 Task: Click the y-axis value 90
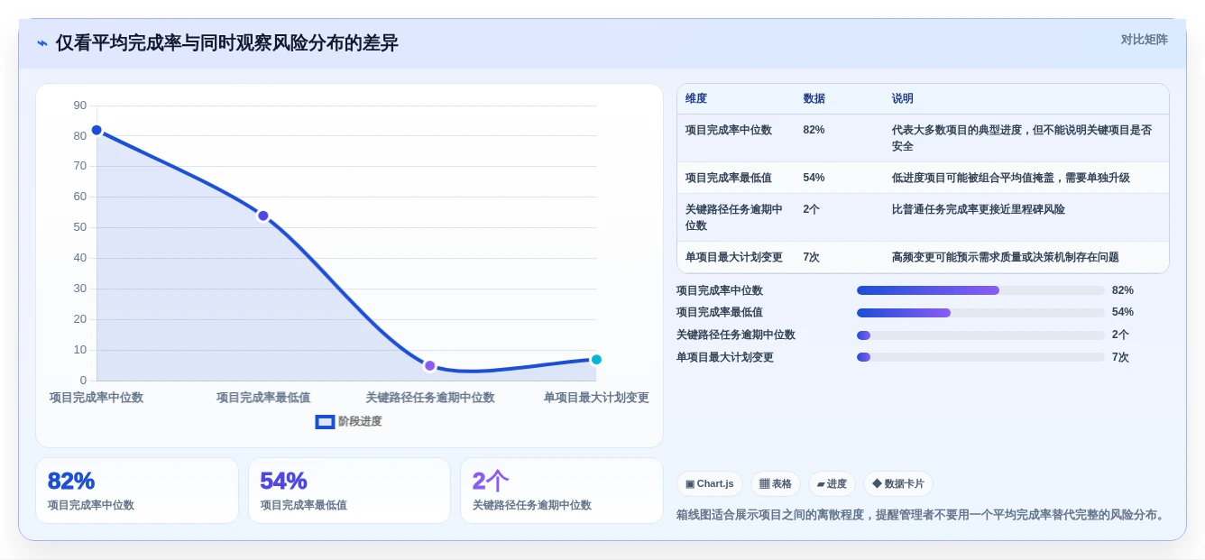coord(80,106)
